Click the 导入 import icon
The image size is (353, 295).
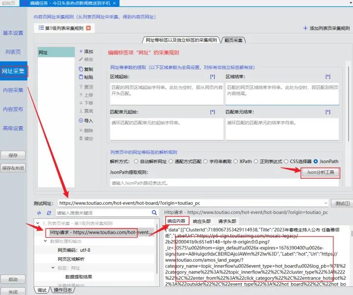[81, 121]
